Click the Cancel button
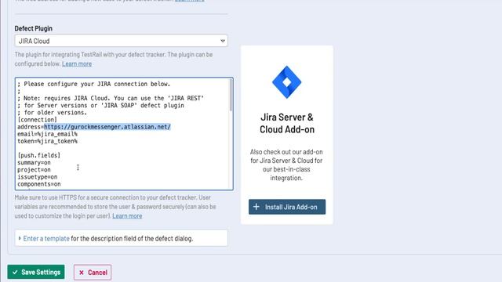Image resolution: width=502 pixels, height=282 pixels. coord(93,273)
